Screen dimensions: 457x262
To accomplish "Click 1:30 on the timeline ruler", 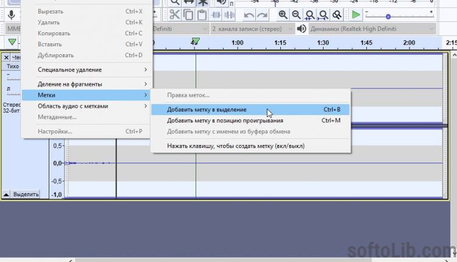I will point(323,43).
